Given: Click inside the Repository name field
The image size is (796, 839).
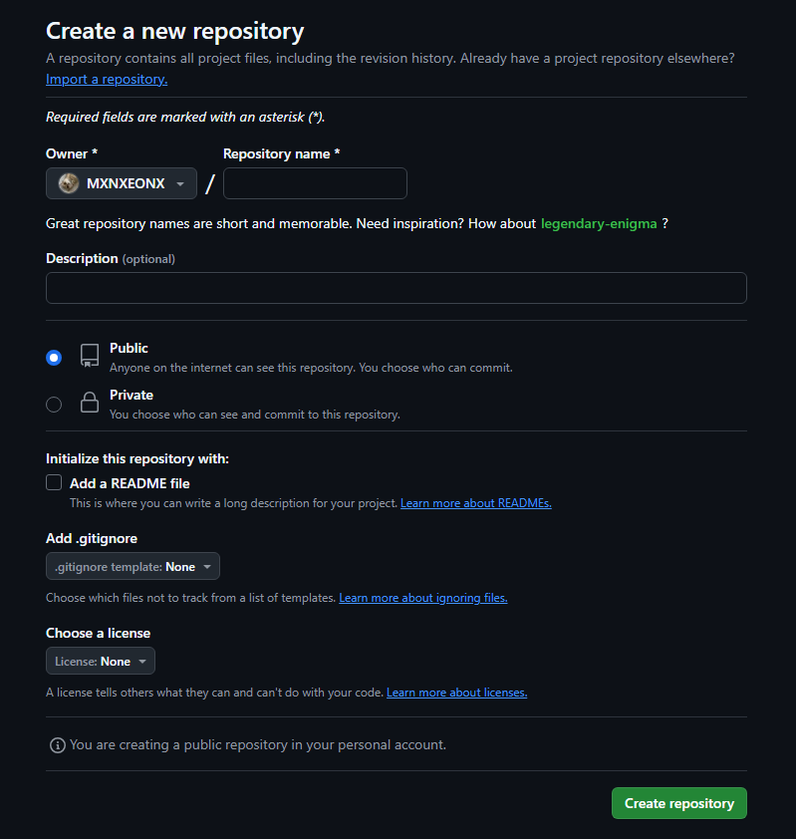Looking at the screenshot, I should click(x=315, y=183).
